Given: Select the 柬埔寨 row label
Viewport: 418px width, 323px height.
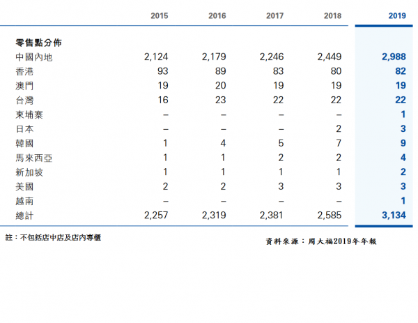Looking at the screenshot, I should pyautogui.click(x=29, y=115).
